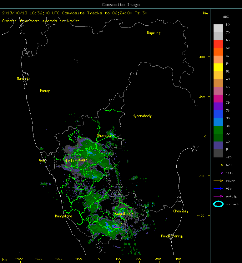Image resolution: width=242 pixels, height=263 pixels.
Task: Click the 35 dBZ light blue swatch
Action: tap(218, 122)
